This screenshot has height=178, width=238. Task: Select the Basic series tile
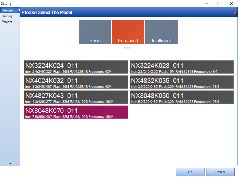coord(95,32)
